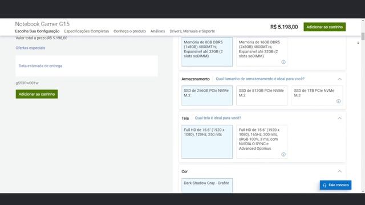Image resolution: width=365 pixels, height=205 pixels.
Task: Click the Cor section heading
Action: [x=185, y=171]
